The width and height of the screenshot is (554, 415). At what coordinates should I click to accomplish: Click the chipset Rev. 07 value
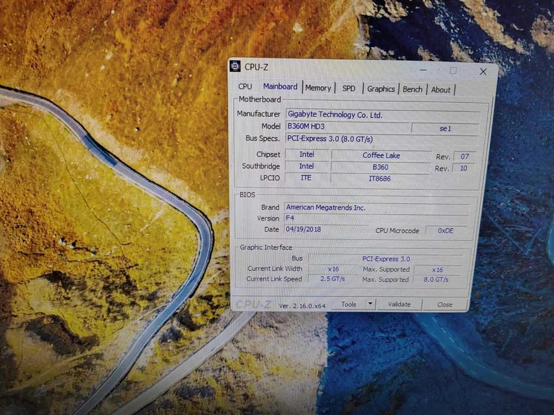[464, 157]
